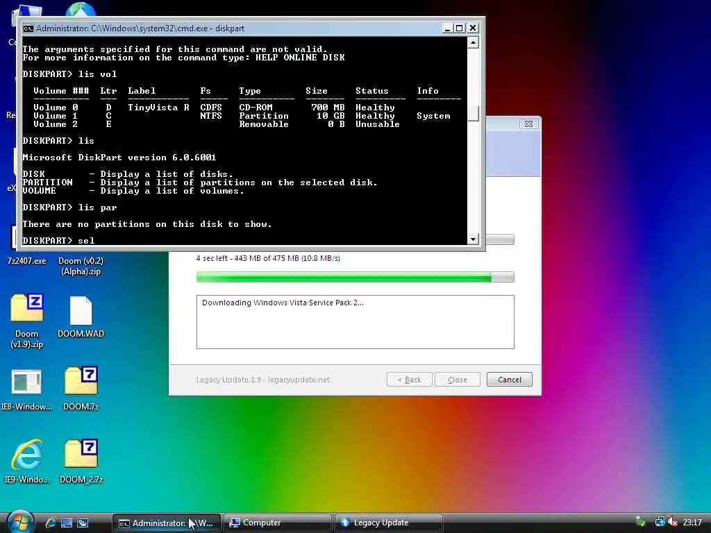The image size is (711, 533).
Task: Click 'Microsoft DiskPart version 6.0.6001' text
Action: [x=119, y=158]
